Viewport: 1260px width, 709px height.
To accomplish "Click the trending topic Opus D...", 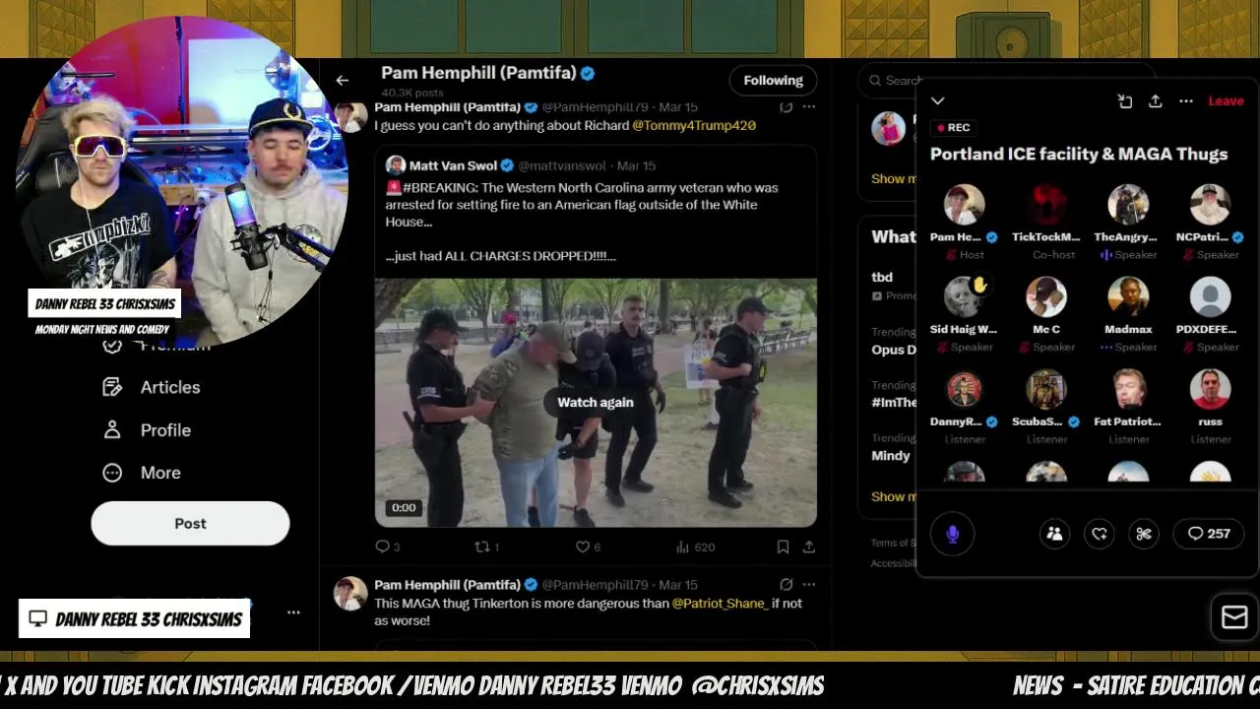I will (x=894, y=350).
